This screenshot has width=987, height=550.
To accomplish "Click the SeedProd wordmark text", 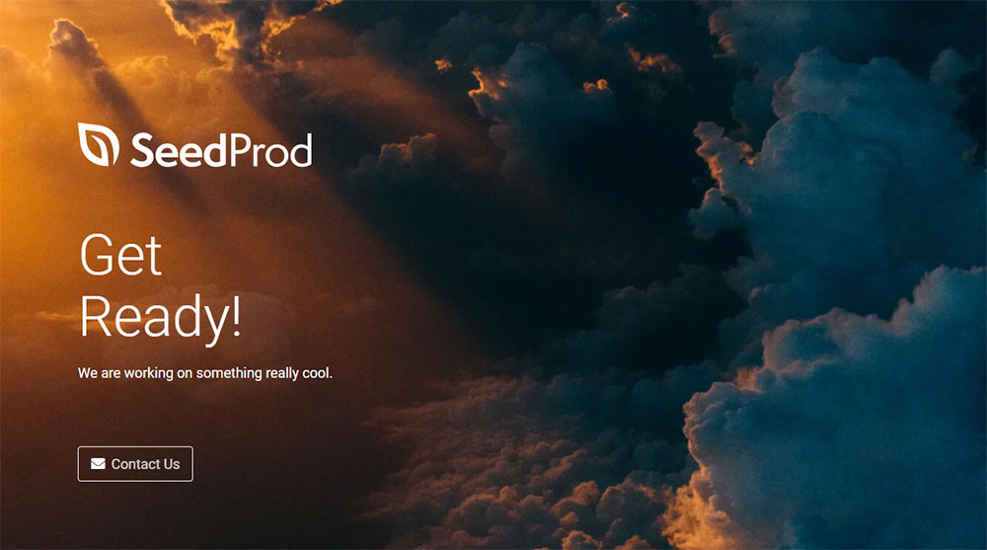I will [220, 150].
